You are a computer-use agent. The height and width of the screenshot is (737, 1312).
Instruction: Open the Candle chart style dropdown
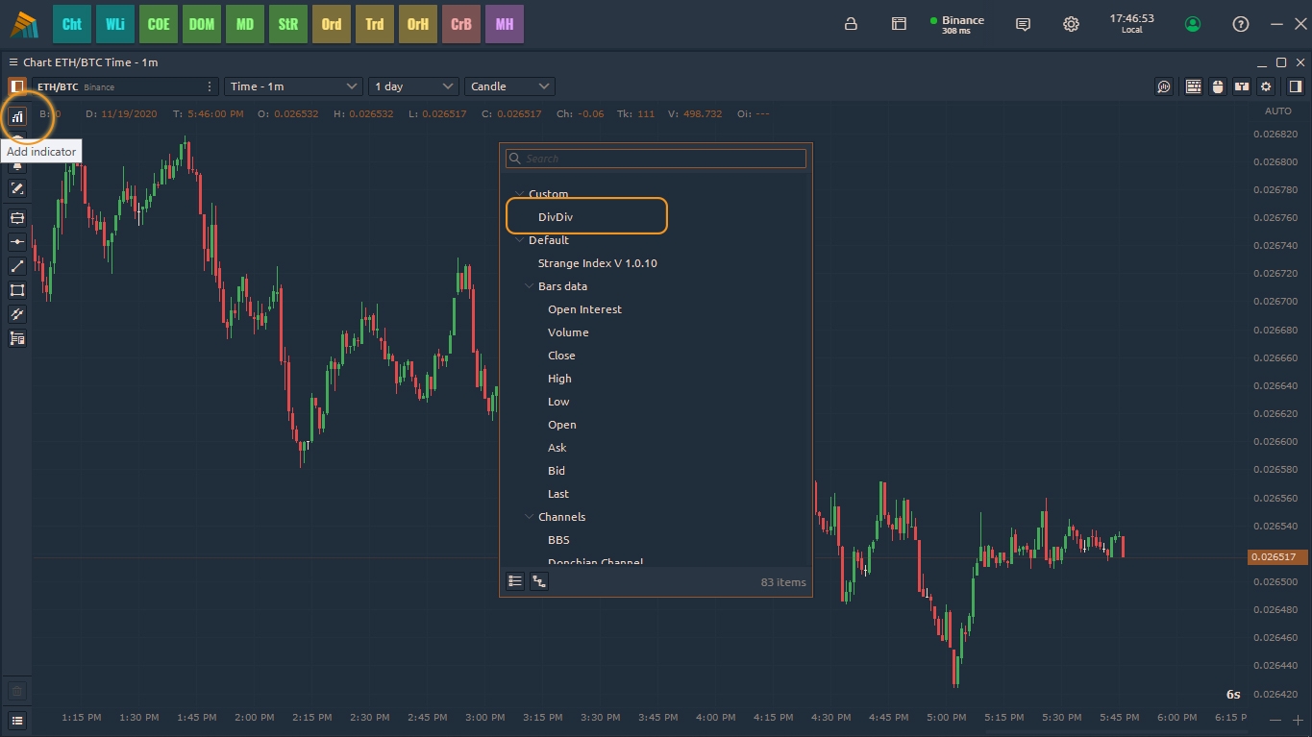point(509,86)
